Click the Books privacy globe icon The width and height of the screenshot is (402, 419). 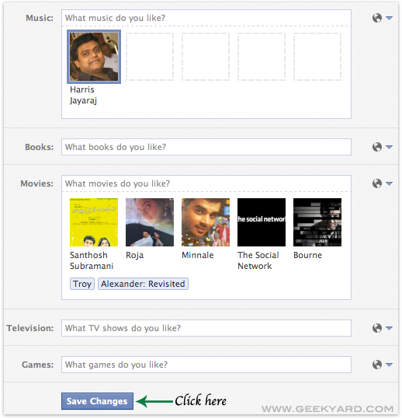click(x=377, y=147)
